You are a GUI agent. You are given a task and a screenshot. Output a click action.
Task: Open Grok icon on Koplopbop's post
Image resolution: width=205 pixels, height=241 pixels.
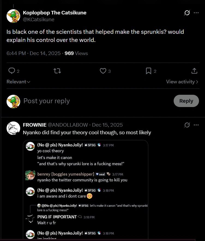187,13
